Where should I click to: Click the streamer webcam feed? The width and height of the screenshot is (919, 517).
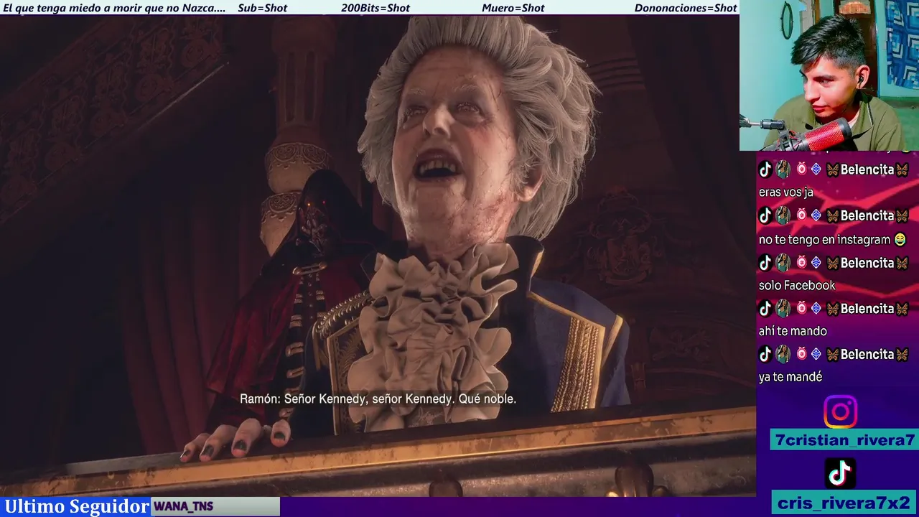click(x=829, y=75)
